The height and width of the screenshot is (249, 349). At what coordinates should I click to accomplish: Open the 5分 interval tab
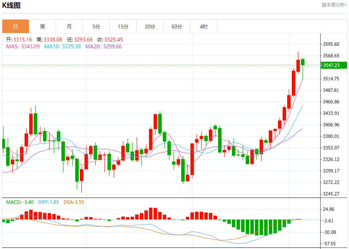point(96,26)
